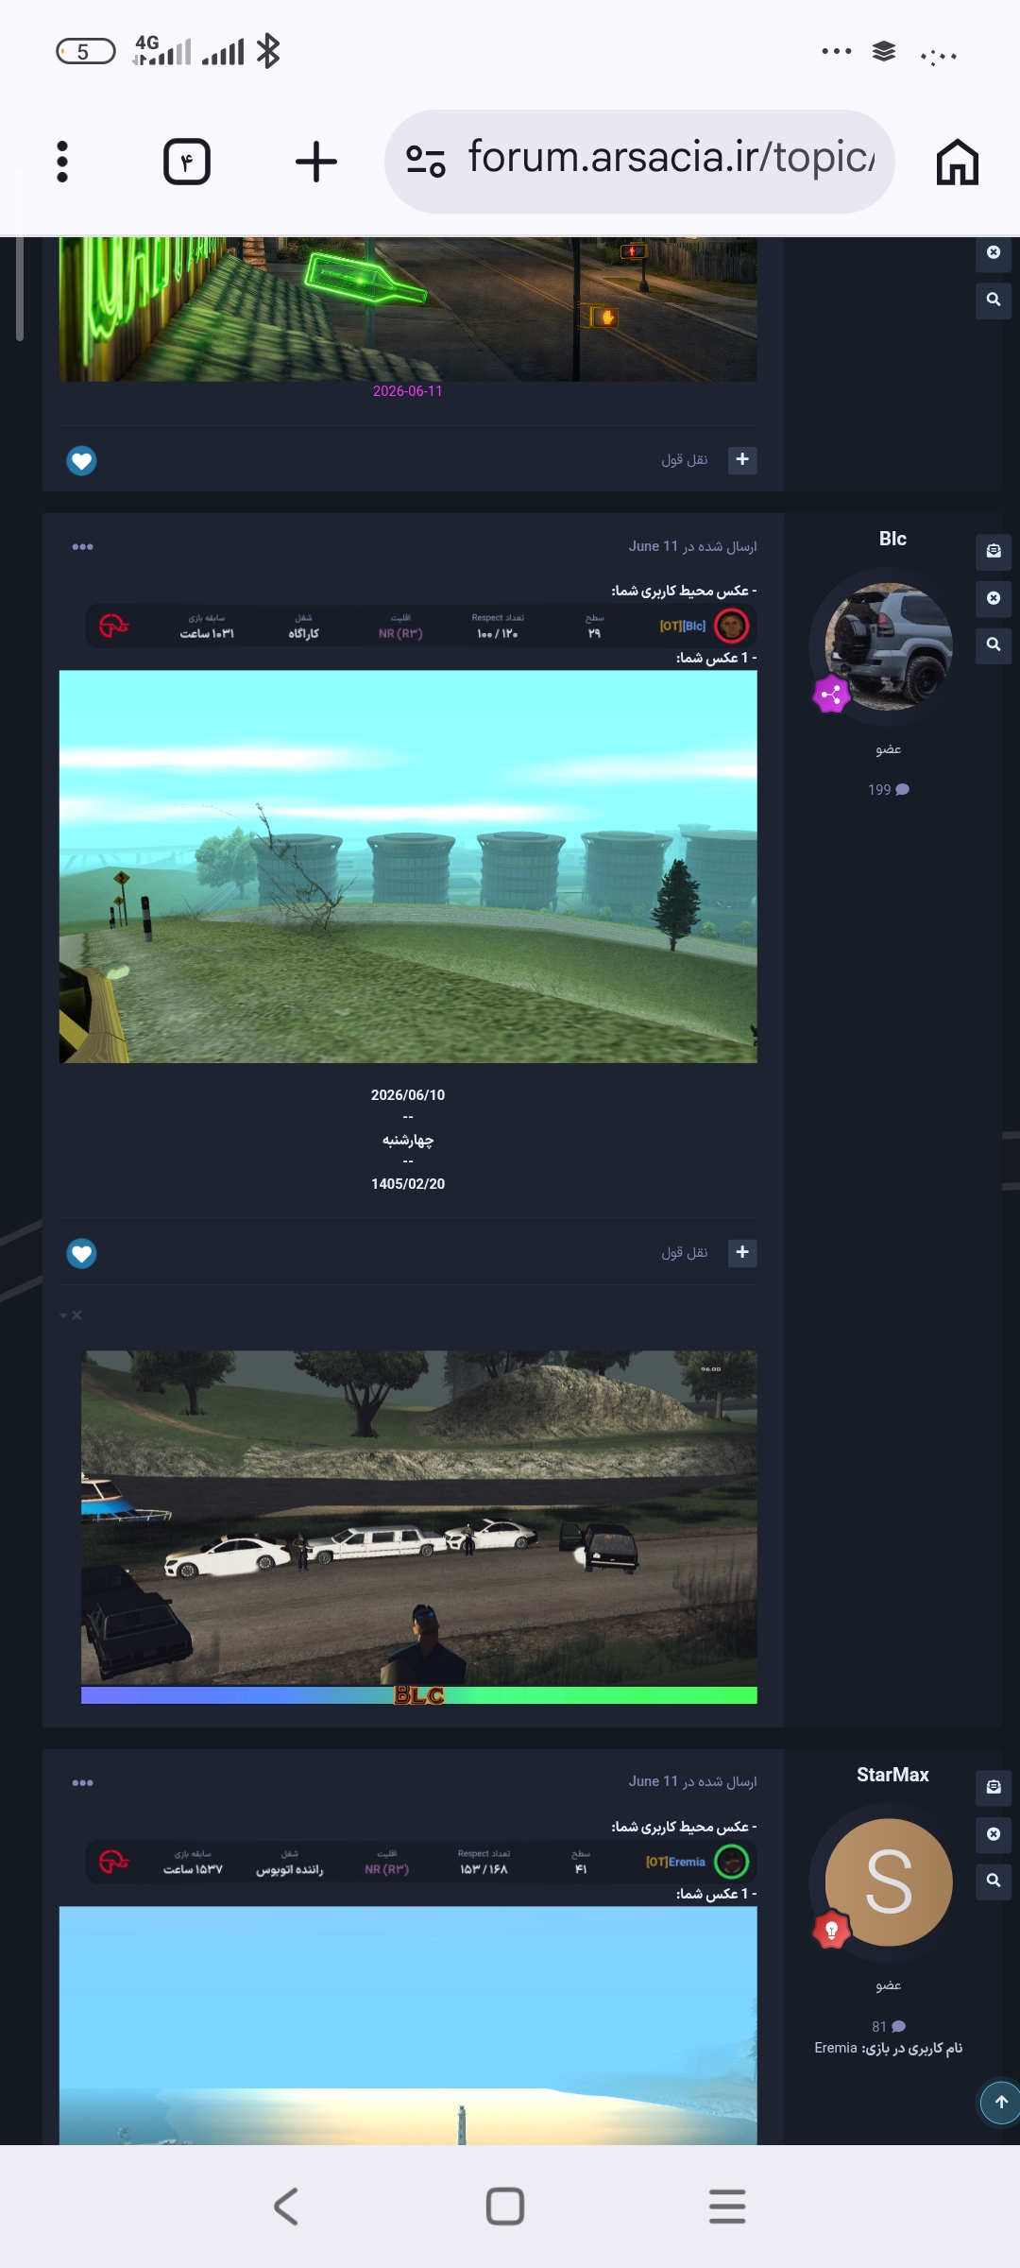
Task: Open Blc's car avatar picture
Action: click(x=889, y=646)
